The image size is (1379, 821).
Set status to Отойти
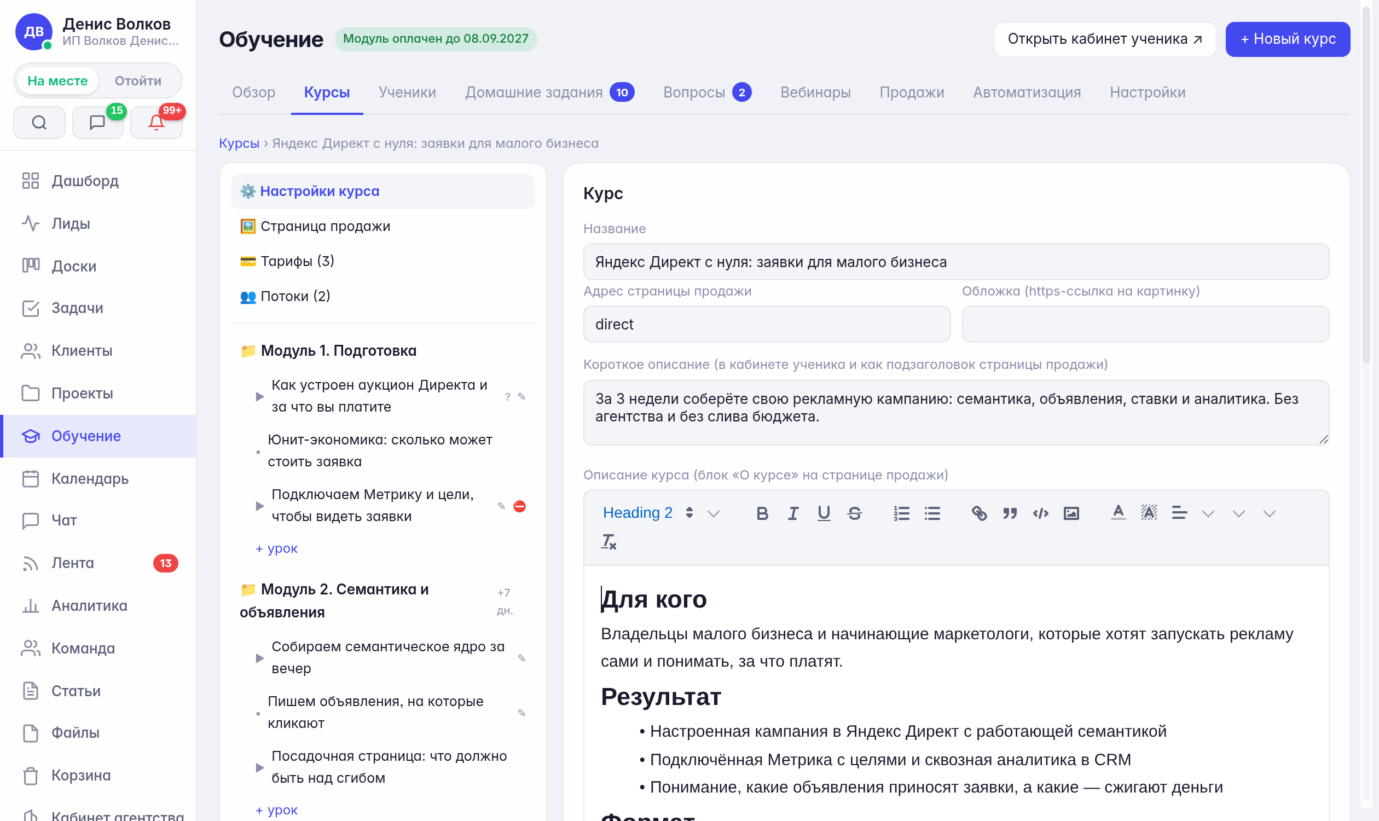point(138,81)
